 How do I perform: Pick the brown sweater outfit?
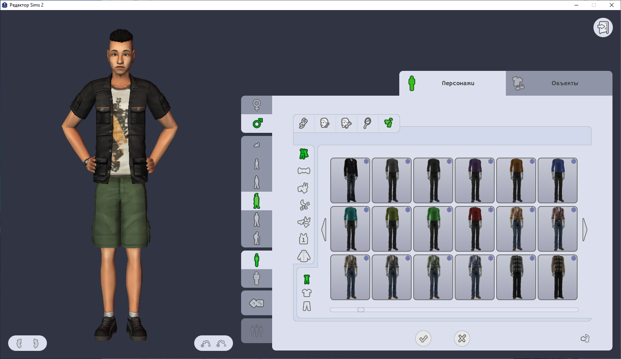click(516, 180)
